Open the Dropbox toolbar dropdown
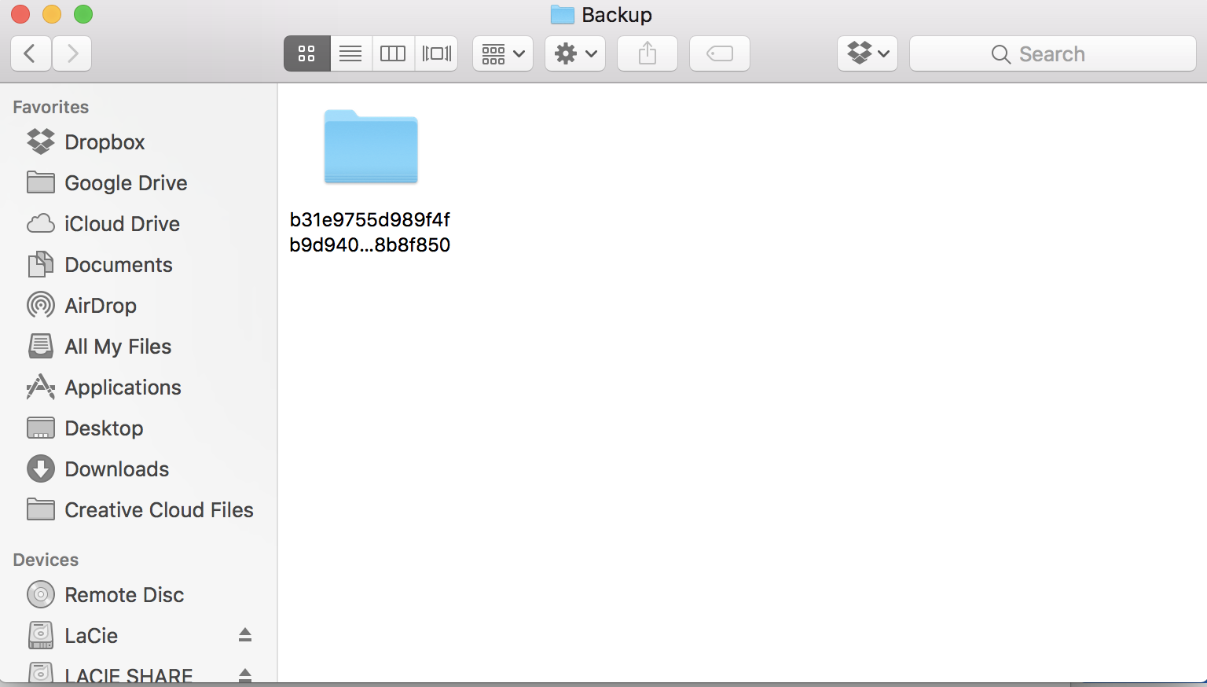Image resolution: width=1207 pixels, height=687 pixels. click(x=867, y=53)
